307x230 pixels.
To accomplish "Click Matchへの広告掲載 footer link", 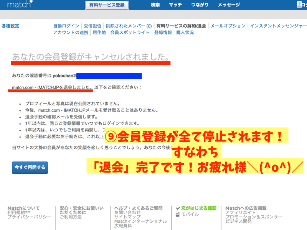I will [x=246, y=208].
